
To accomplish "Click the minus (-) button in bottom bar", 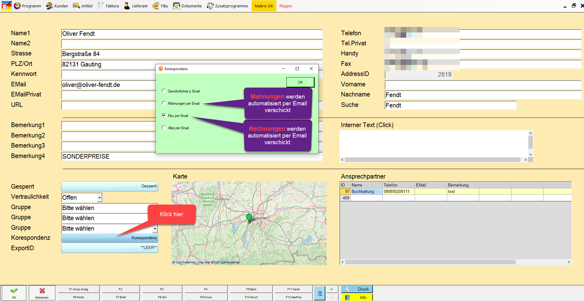I will [332, 297].
